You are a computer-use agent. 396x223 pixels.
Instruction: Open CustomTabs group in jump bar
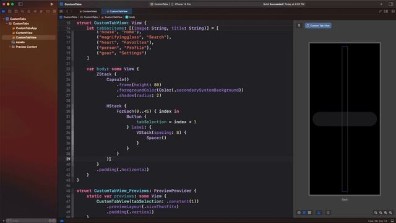pyautogui.click(x=89, y=17)
